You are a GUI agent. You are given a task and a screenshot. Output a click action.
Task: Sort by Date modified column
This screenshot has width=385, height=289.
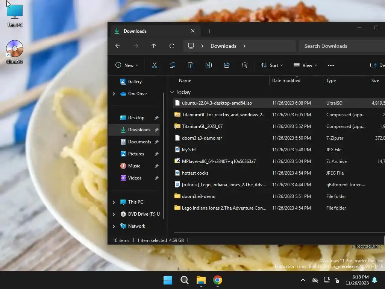pos(286,81)
